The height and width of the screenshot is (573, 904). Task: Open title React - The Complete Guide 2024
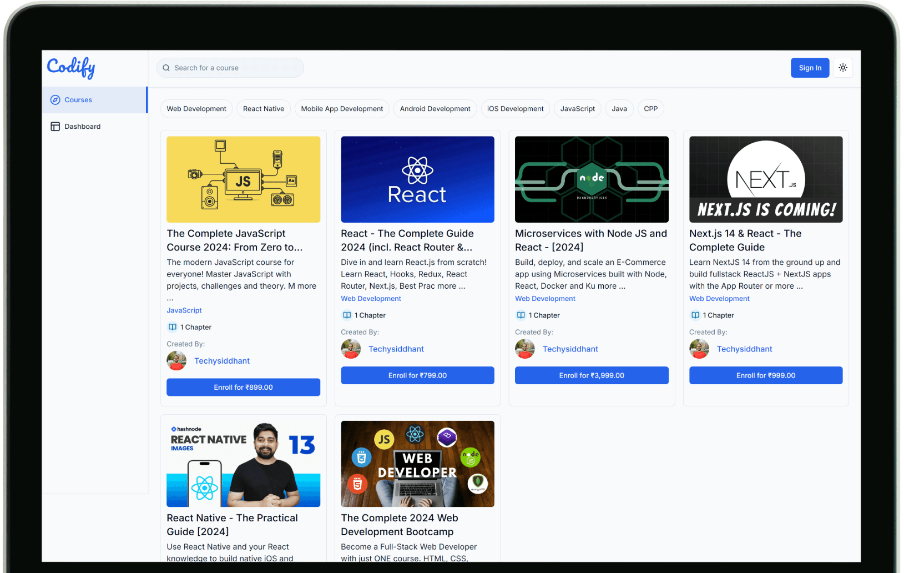coord(407,240)
